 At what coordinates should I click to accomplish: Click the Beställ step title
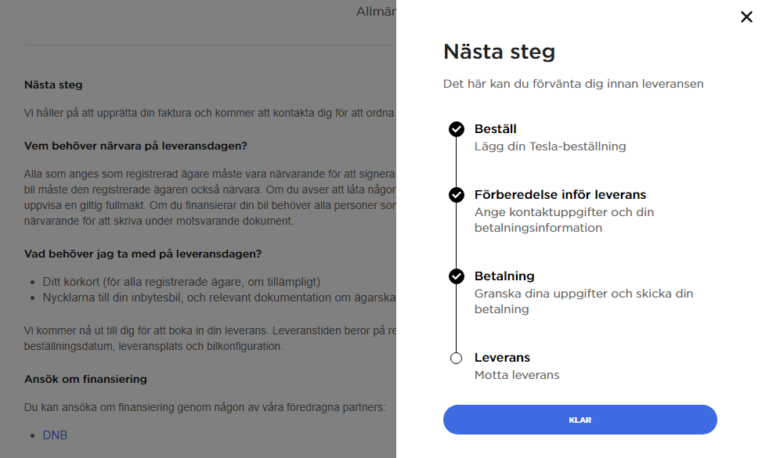(495, 129)
